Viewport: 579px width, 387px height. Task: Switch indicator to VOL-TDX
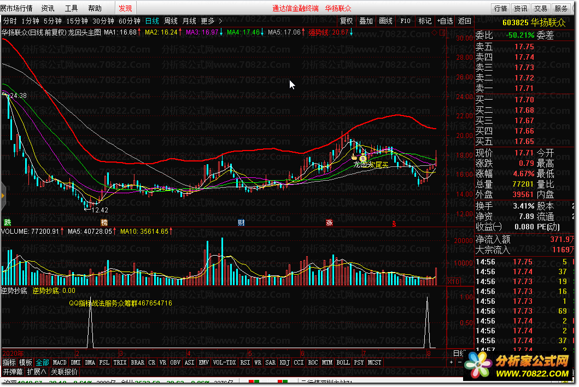point(224,362)
